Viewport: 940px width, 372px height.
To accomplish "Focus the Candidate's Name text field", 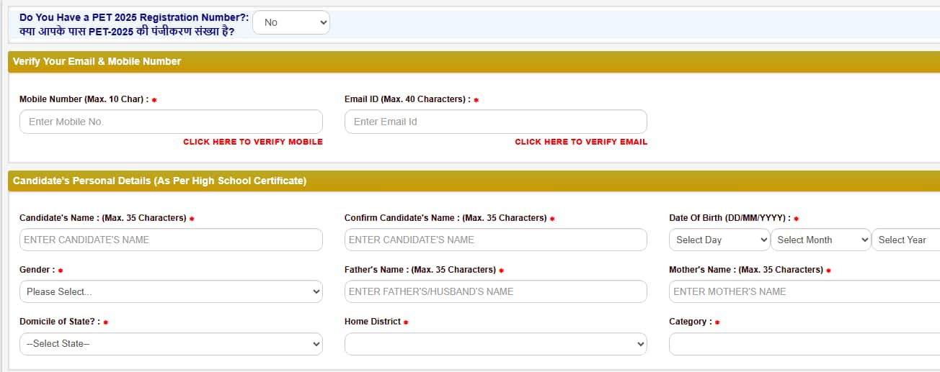I will 171,240.
